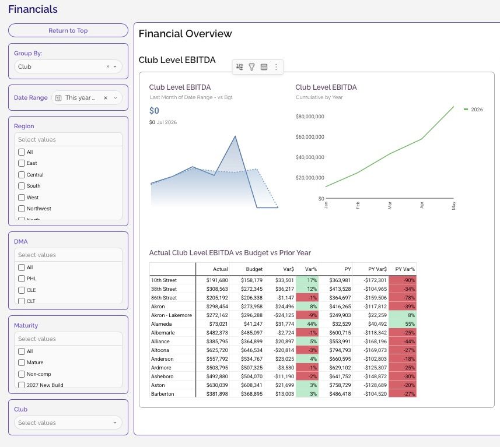
Task: Click Alameda's 44% Var% cell
Action: (307, 324)
